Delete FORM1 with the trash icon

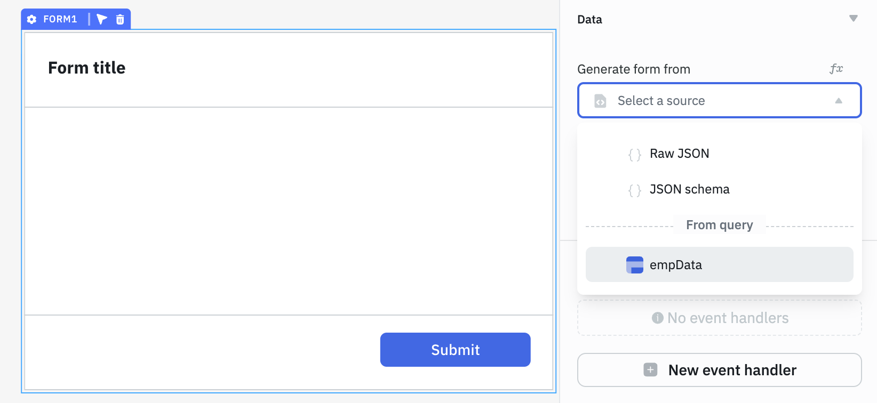119,19
